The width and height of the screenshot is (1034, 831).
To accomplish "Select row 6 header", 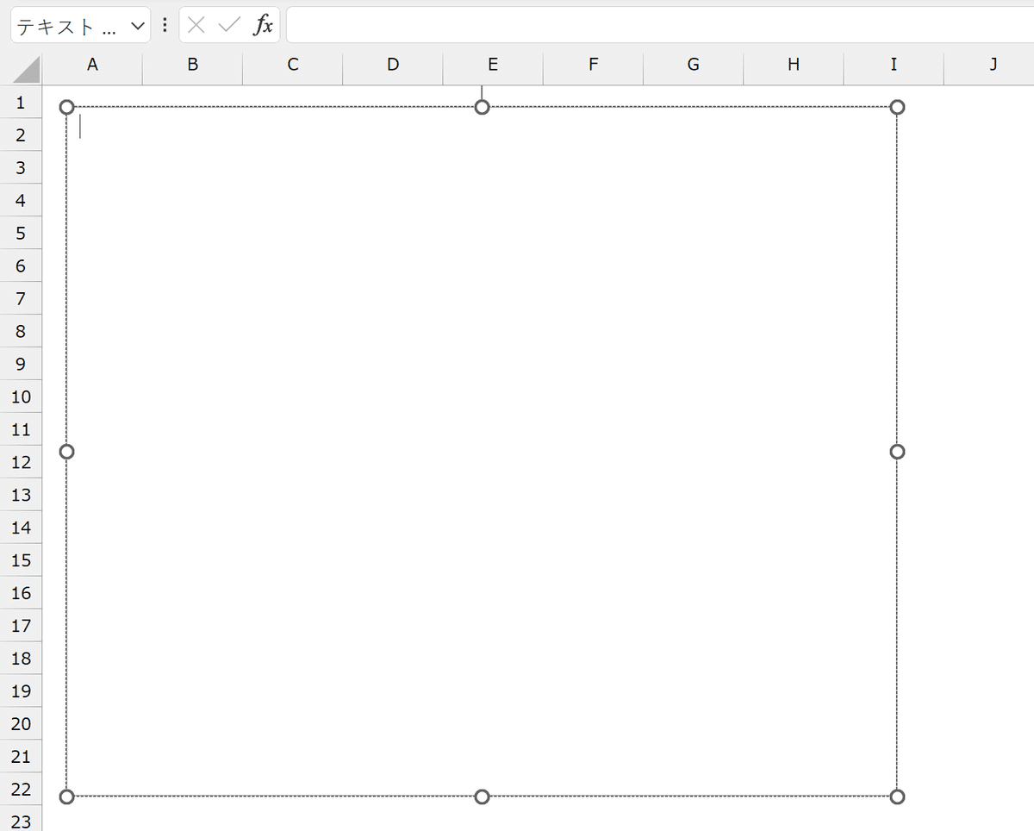I will [x=21, y=266].
